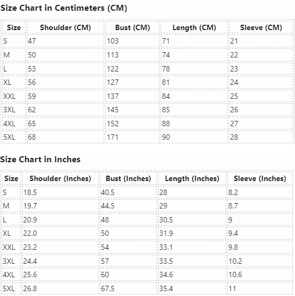This screenshot has width=295, height=296.
Task: Click the Size Chart in Inches heading
Action: tap(40, 160)
